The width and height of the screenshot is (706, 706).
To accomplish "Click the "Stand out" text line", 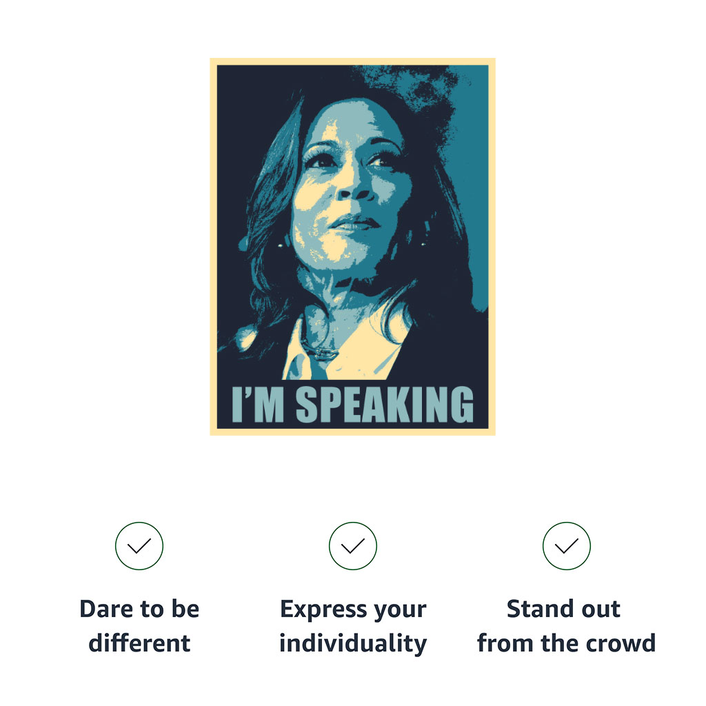I will [564, 609].
